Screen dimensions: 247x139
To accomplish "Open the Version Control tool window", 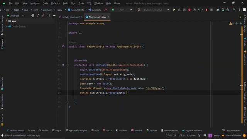I will tap(15, 131).
